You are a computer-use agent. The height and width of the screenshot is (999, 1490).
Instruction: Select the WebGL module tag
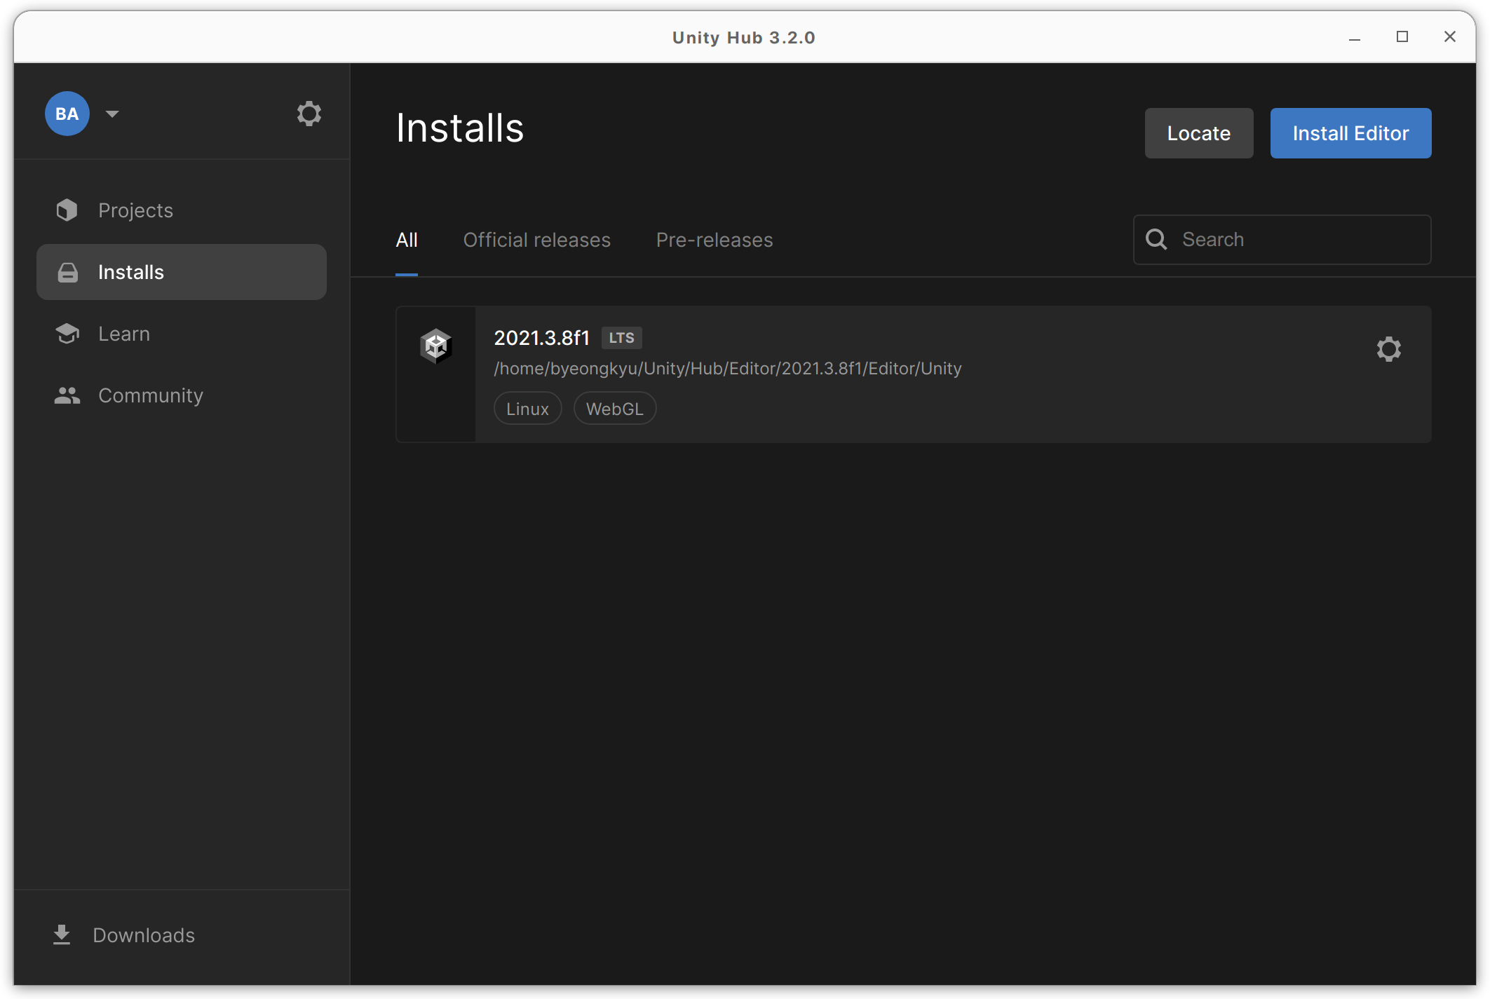click(614, 408)
